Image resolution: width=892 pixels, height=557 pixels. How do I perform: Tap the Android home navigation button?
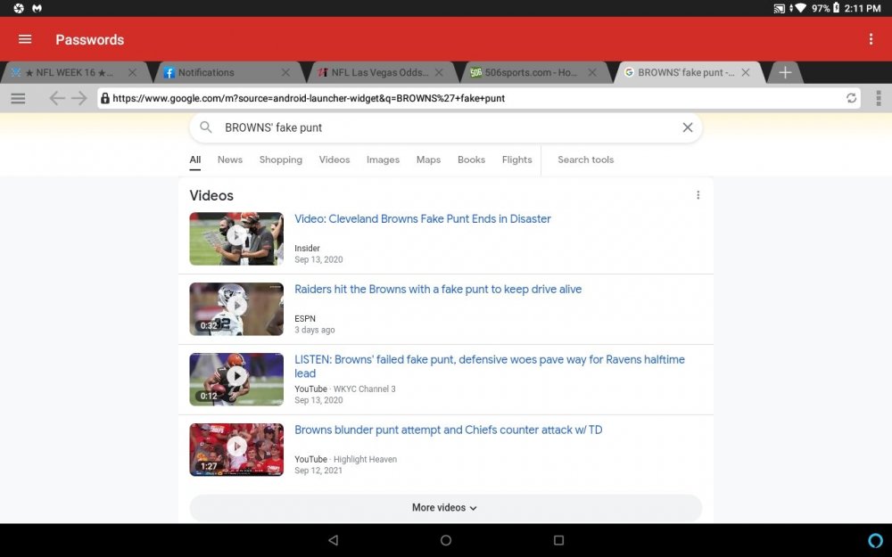446,540
